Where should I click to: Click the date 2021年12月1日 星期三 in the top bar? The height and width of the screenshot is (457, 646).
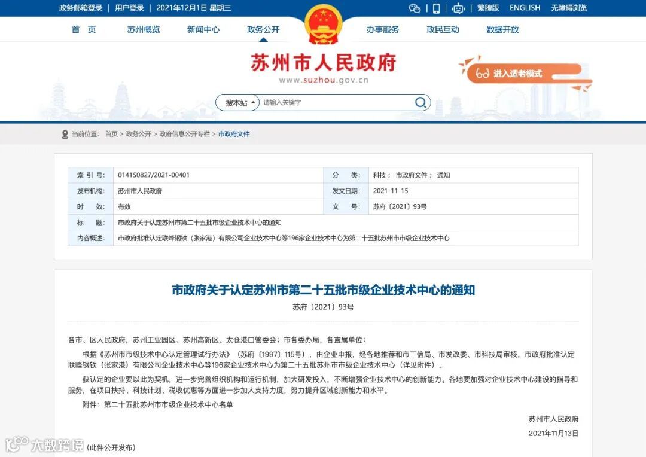(x=194, y=8)
